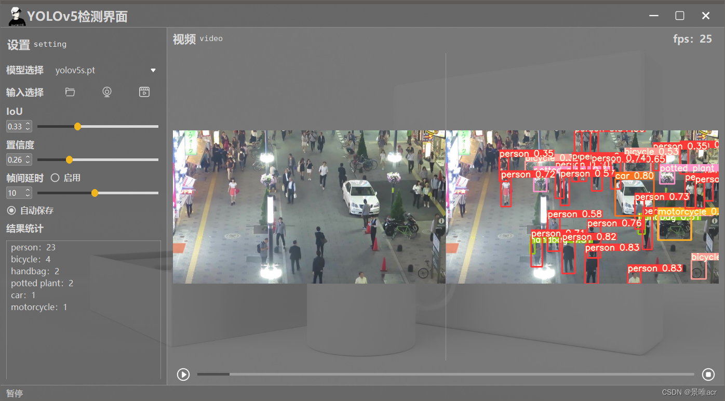725x401 pixels.
Task: Click the play button below video
Action: [183, 374]
